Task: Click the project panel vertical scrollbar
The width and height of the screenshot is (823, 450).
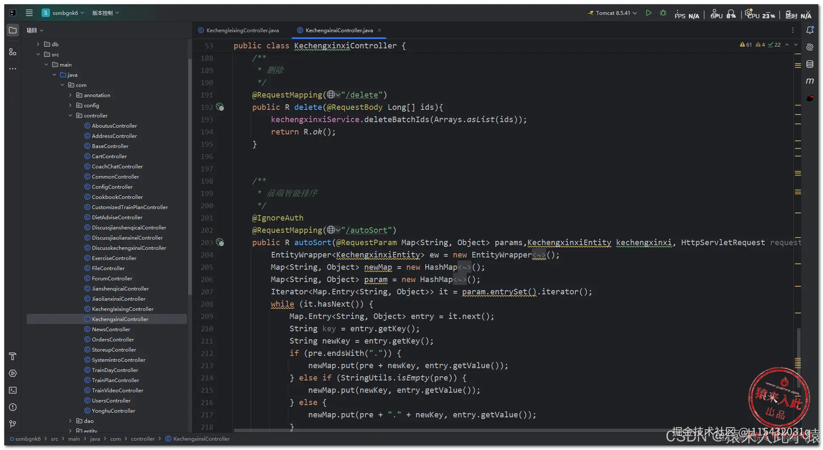Action: tap(190, 176)
